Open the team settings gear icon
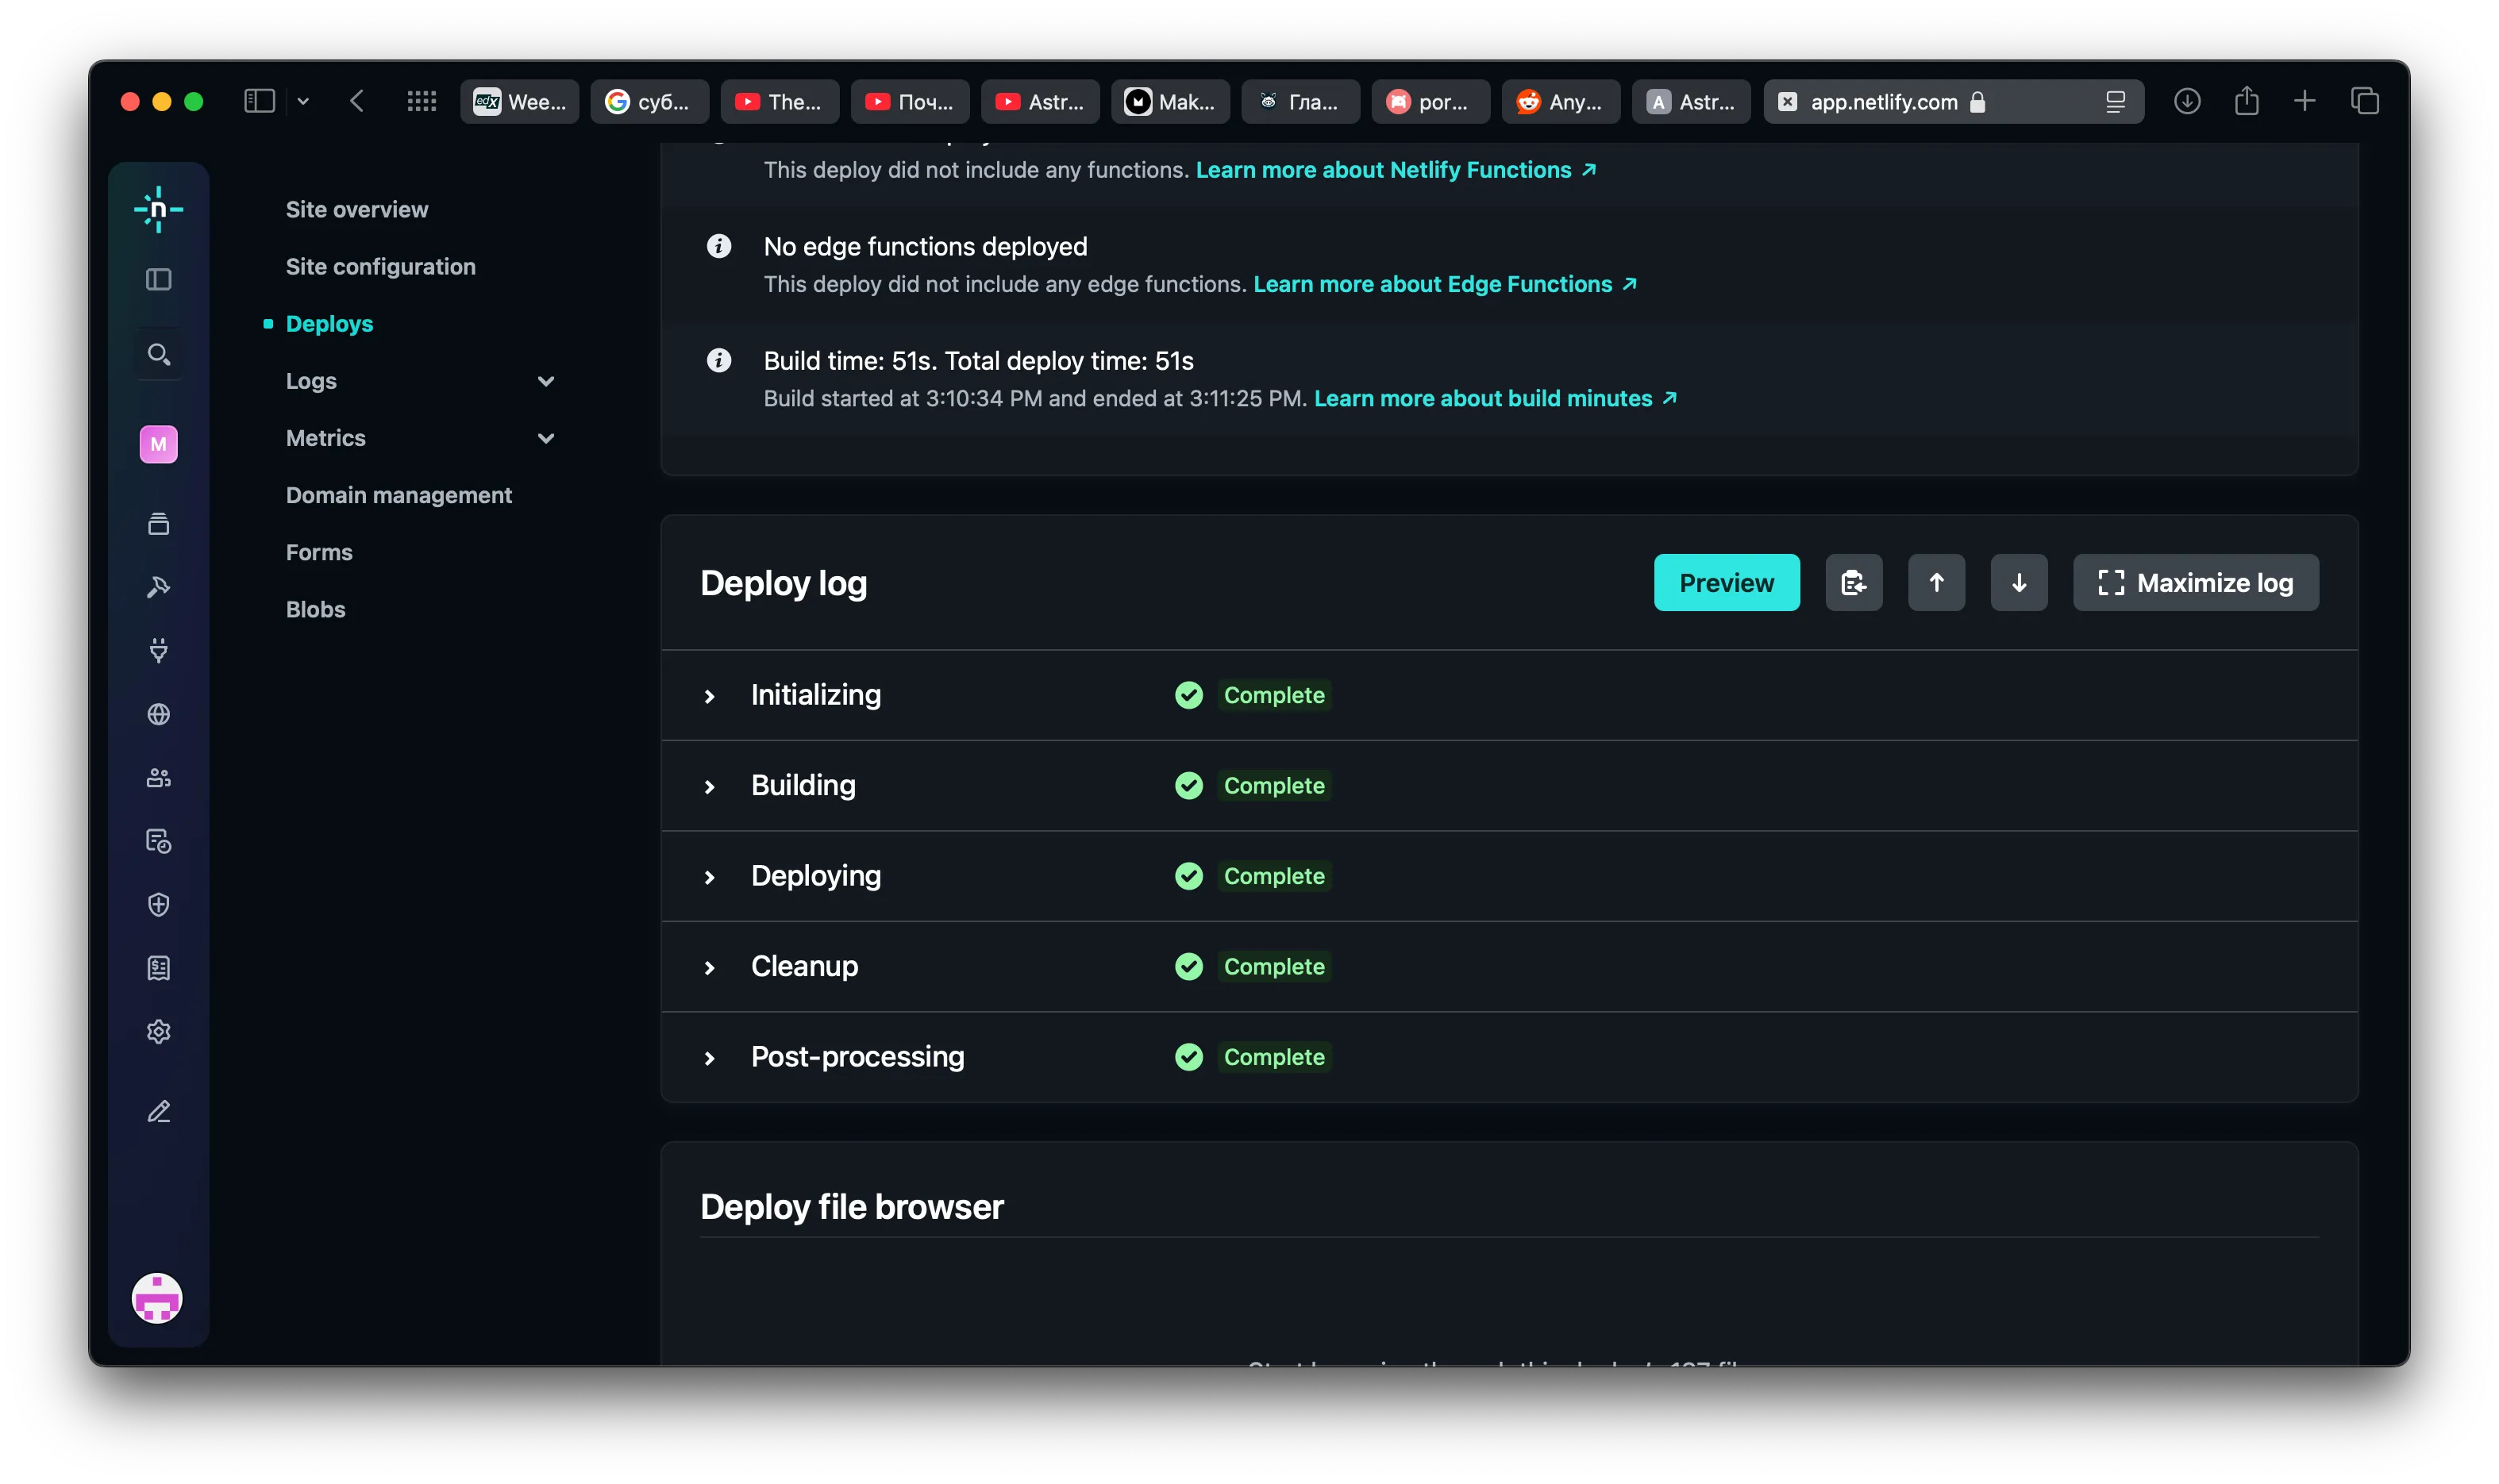This screenshot has width=2499, height=1484. pyautogui.click(x=158, y=1031)
